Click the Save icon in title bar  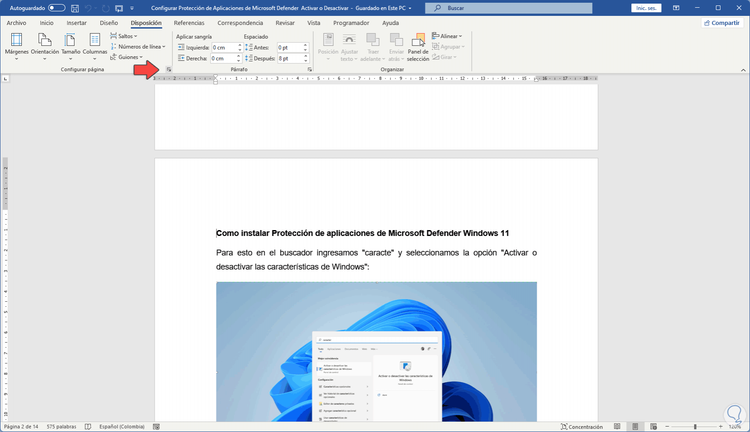tap(75, 8)
